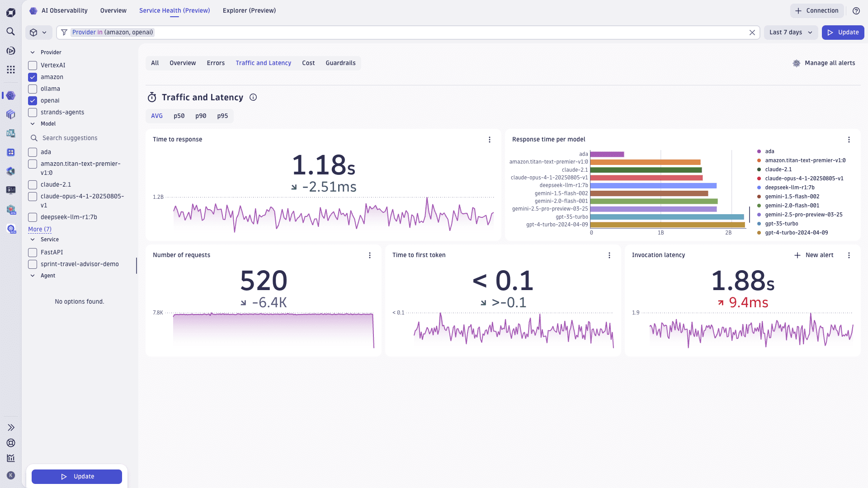The height and width of the screenshot is (488, 868).
Task: Check the claude-2.1 model filter
Action: click(32, 184)
